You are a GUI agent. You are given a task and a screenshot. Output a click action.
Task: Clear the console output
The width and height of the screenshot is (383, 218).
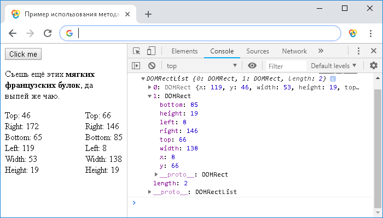[x=152, y=66]
